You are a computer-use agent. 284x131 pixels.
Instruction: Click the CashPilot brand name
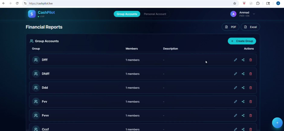coord(46,13)
